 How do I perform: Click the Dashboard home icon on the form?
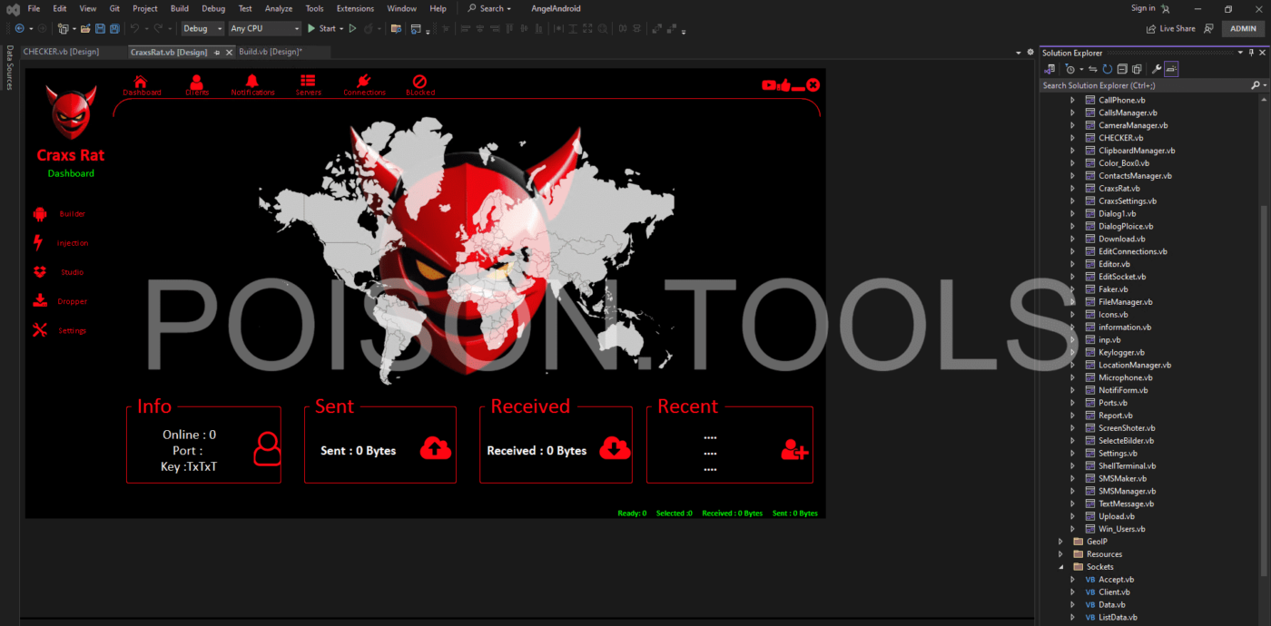pos(140,81)
